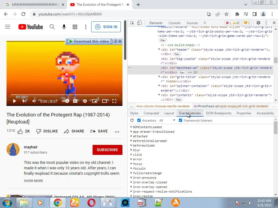
Task: Open the video player settings gear
Action: click(85, 101)
